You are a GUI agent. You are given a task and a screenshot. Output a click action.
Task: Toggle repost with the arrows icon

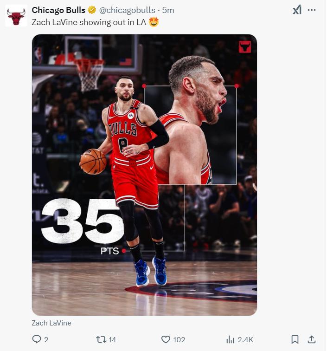(101, 340)
